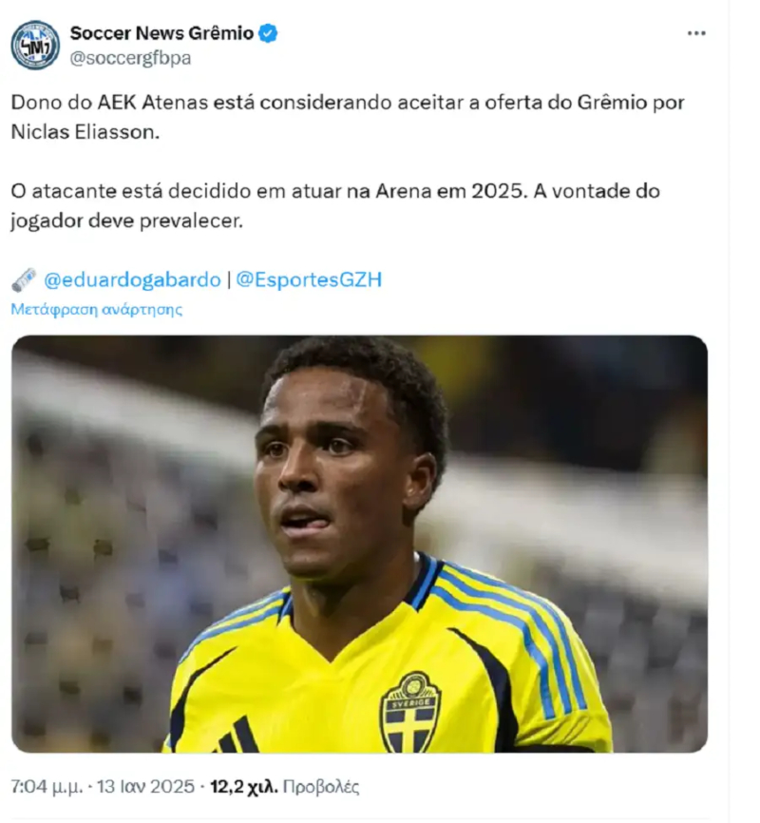This screenshot has width=760, height=823.
Task: Click the name Niclas Eliasson in tweet
Action: click(x=85, y=132)
